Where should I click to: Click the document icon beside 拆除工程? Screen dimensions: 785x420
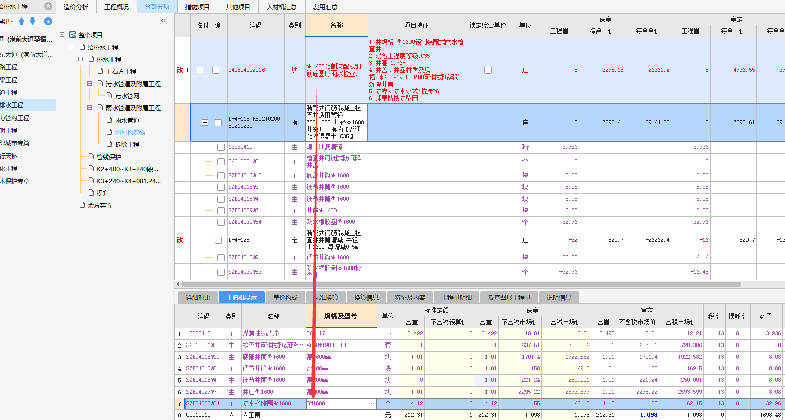pyautogui.click(x=109, y=144)
